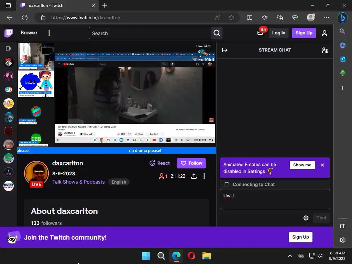Click the magnifier search button
352x264 pixels.
217,33
